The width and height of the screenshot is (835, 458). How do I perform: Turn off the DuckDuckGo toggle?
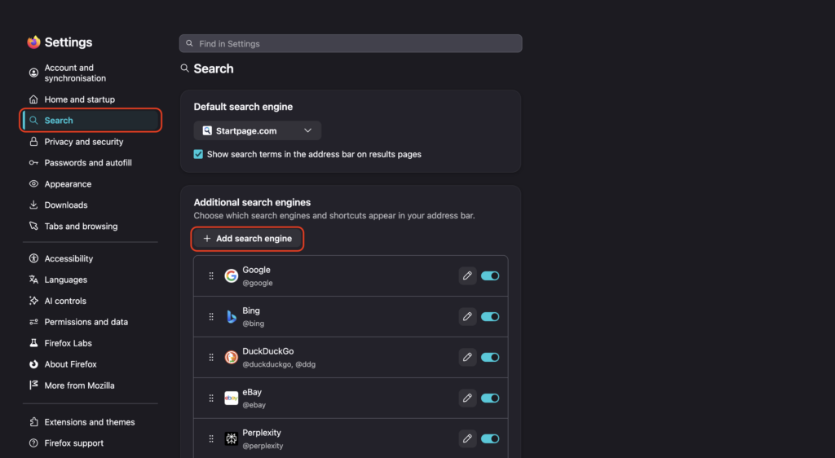[x=490, y=357]
